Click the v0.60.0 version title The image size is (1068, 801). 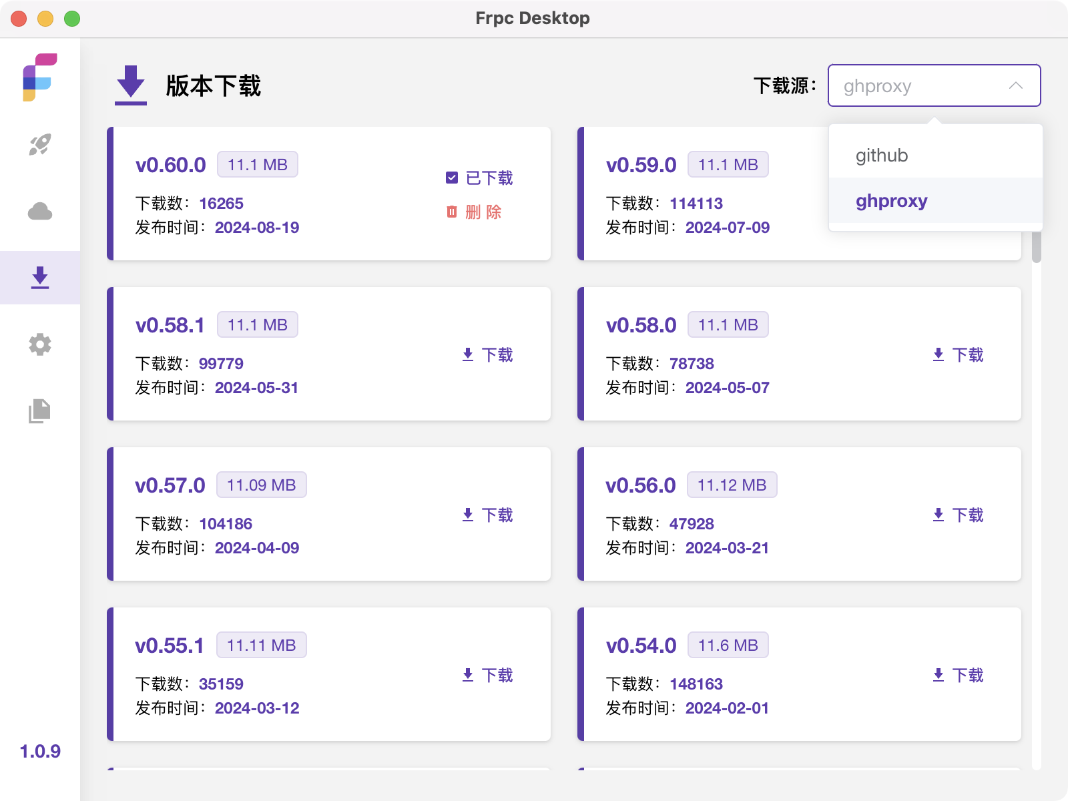(171, 165)
